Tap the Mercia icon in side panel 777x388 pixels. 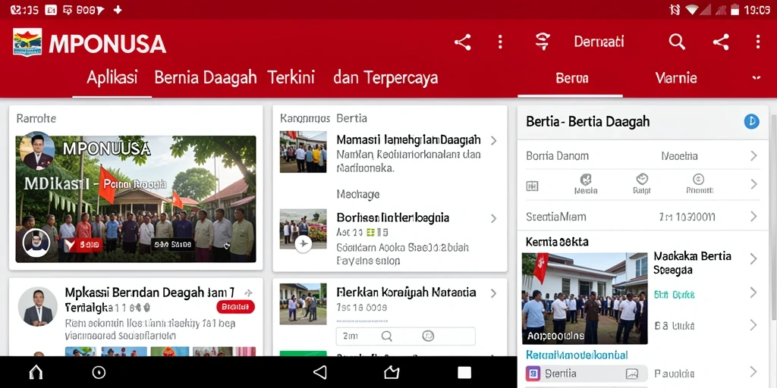click(586, 183)
